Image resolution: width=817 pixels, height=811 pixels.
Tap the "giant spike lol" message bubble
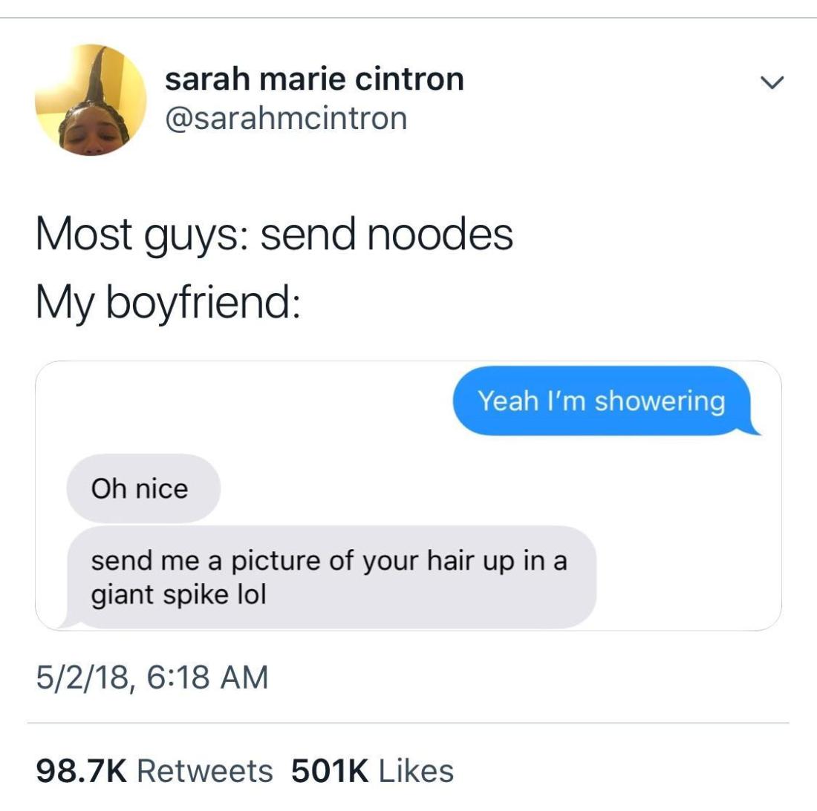tap(331, 577)
